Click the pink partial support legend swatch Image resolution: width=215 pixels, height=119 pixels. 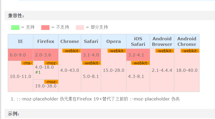pyautogui.click(x=80, y=27)
